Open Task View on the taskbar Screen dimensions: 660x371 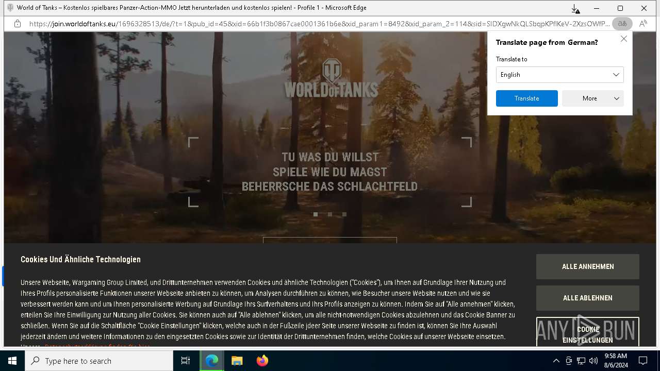click(x=186, y=361)
